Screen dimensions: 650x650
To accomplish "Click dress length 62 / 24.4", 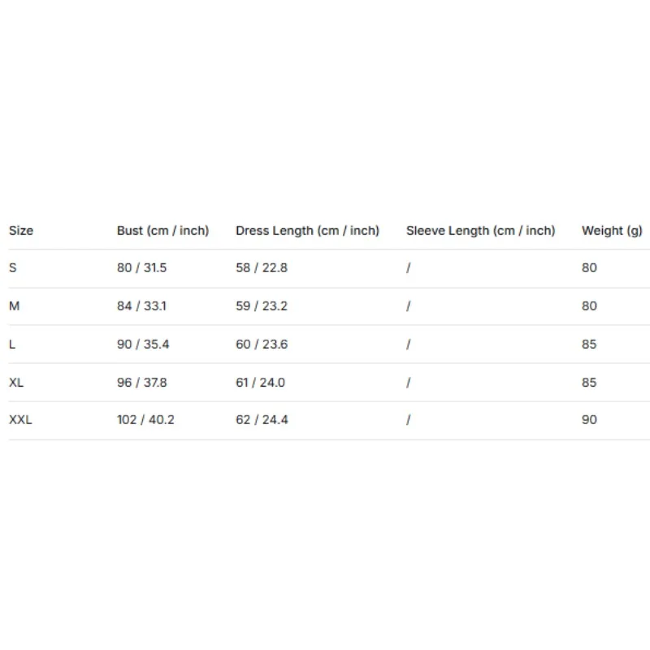I will click(x=262, y=419).
